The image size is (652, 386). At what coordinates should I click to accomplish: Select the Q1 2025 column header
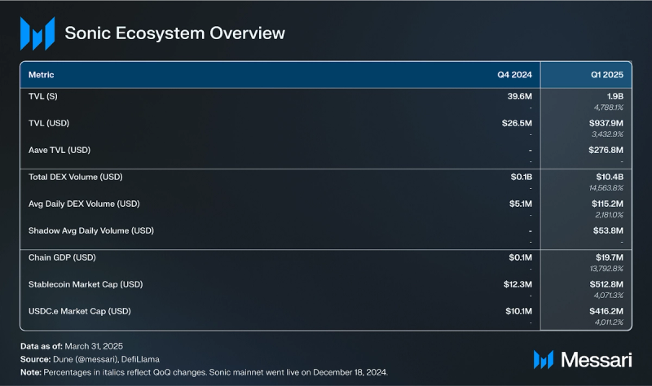(606, 75)
